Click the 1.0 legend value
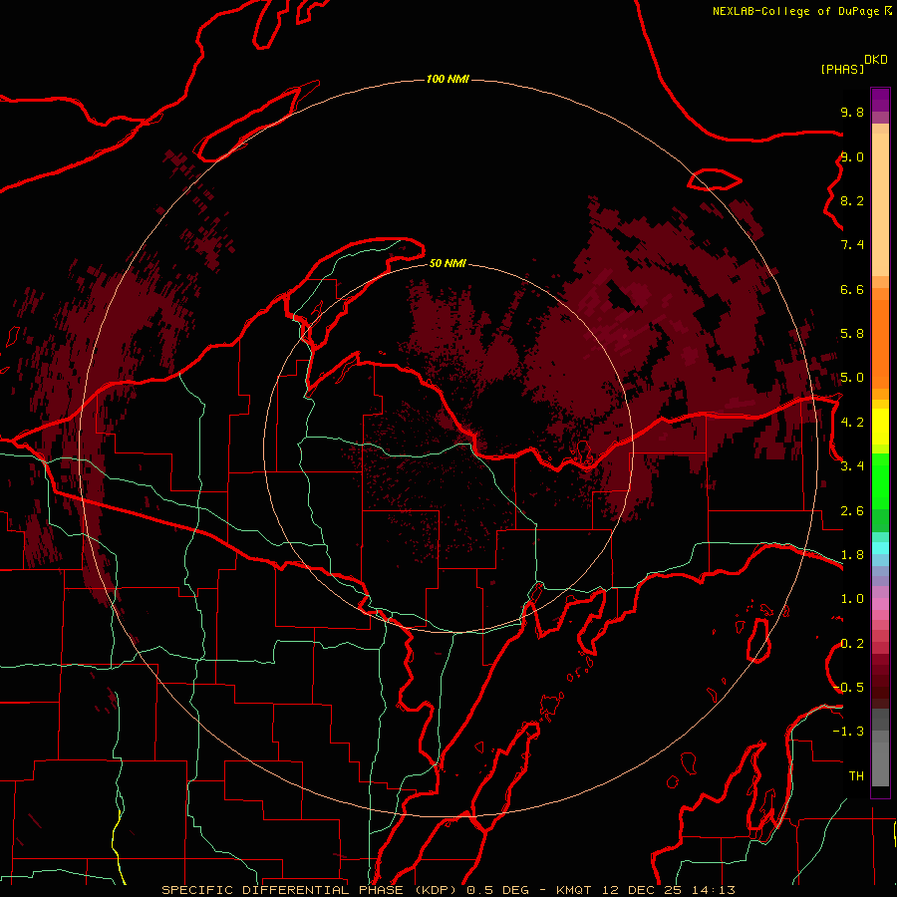Screen dimensions: 897x897 pyautogui.click(x=852, y=599)
